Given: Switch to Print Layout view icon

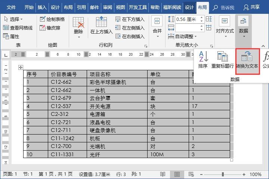Looking at the screenshot, I should pyautogui.click(x=177, y=175).
